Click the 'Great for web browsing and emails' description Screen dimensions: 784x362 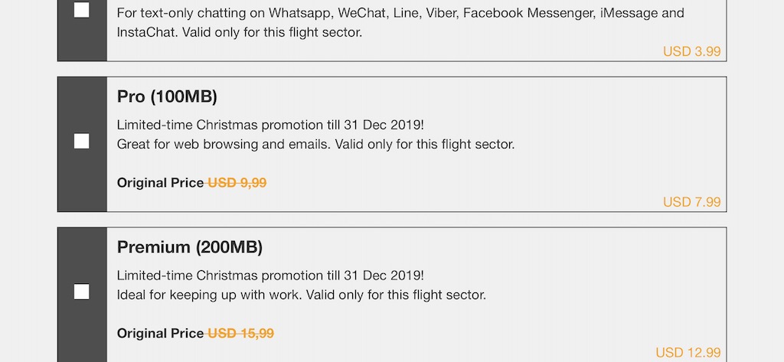coord(315,144)
